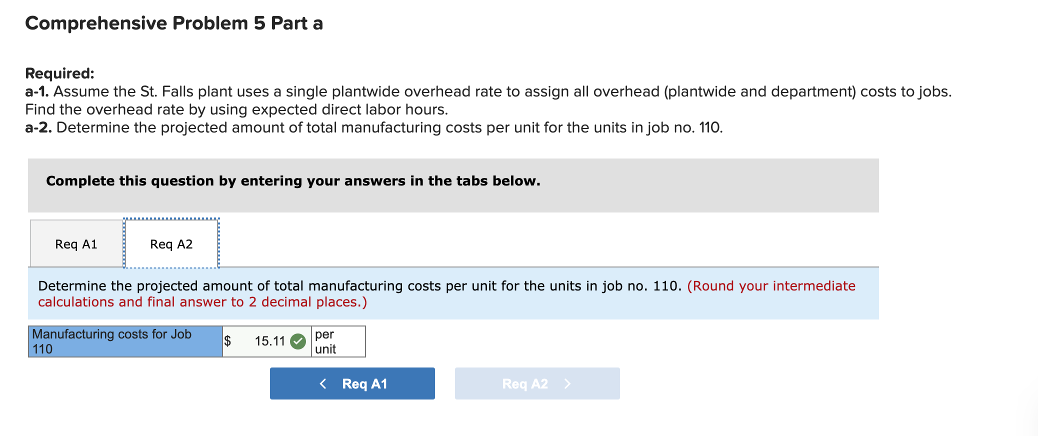Click the right-pointing chevron on Req A2 button
The width and height of the screenshot is (1038, 436).
[x=567, y=384]
